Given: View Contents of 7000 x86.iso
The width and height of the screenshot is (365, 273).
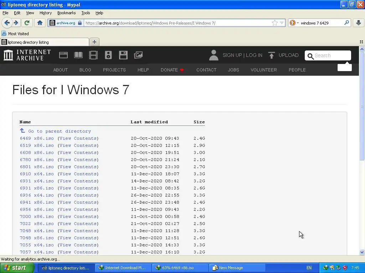Looking at the screenshot, I should point(78,216).
